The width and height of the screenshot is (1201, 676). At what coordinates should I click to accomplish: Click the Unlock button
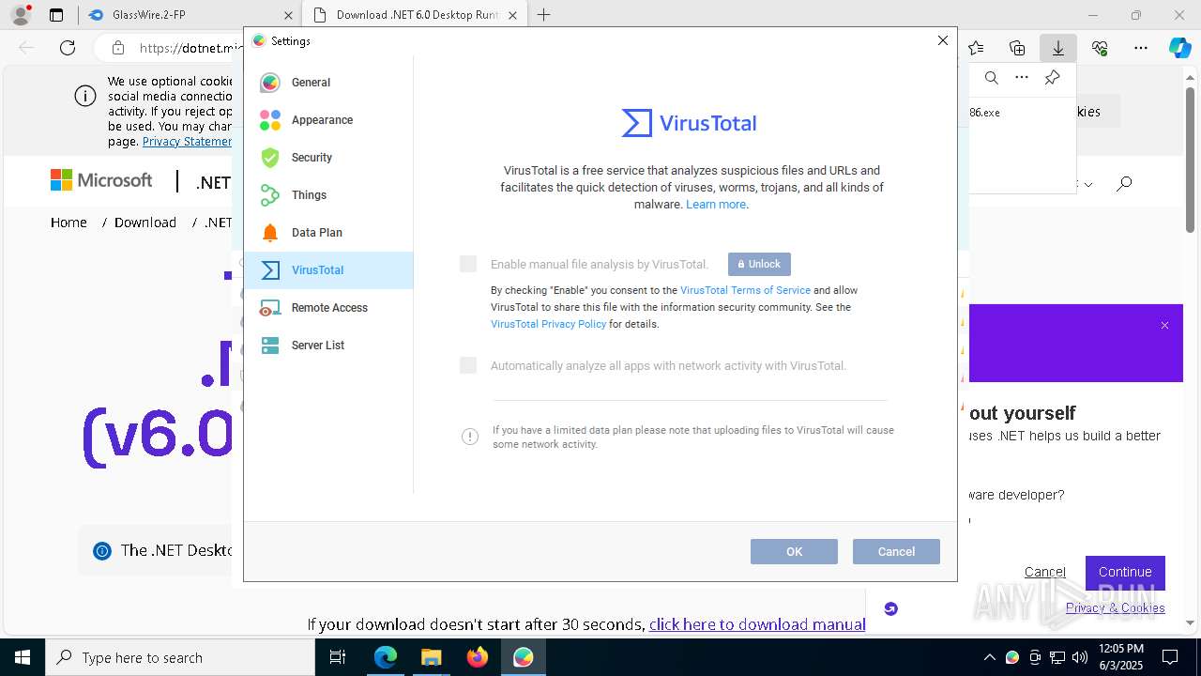coord(759,264)
